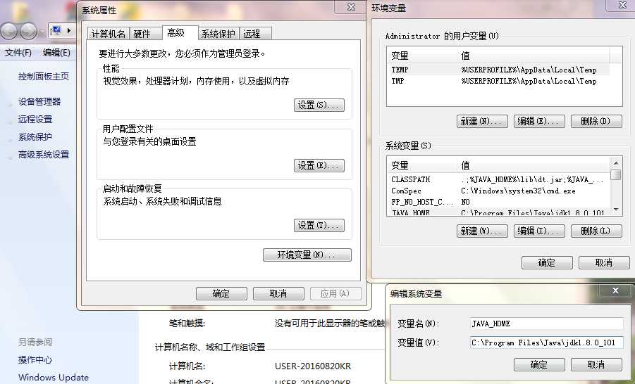635x384 pixels.
Task: Select the TEMP user variable row
Action: 499,70
